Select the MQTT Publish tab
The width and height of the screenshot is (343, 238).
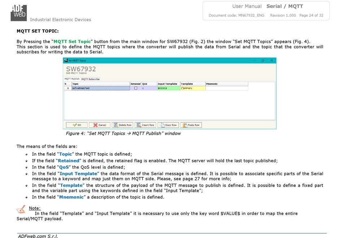(72, 79)
